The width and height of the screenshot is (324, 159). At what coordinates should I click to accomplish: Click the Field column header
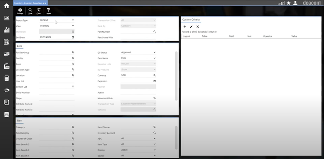point(231,37)
